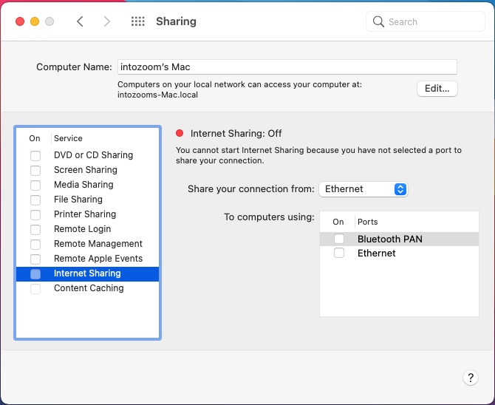Select the Internet Sharing highlighted row
Screen dimensions: 495x405
(87, 274)
